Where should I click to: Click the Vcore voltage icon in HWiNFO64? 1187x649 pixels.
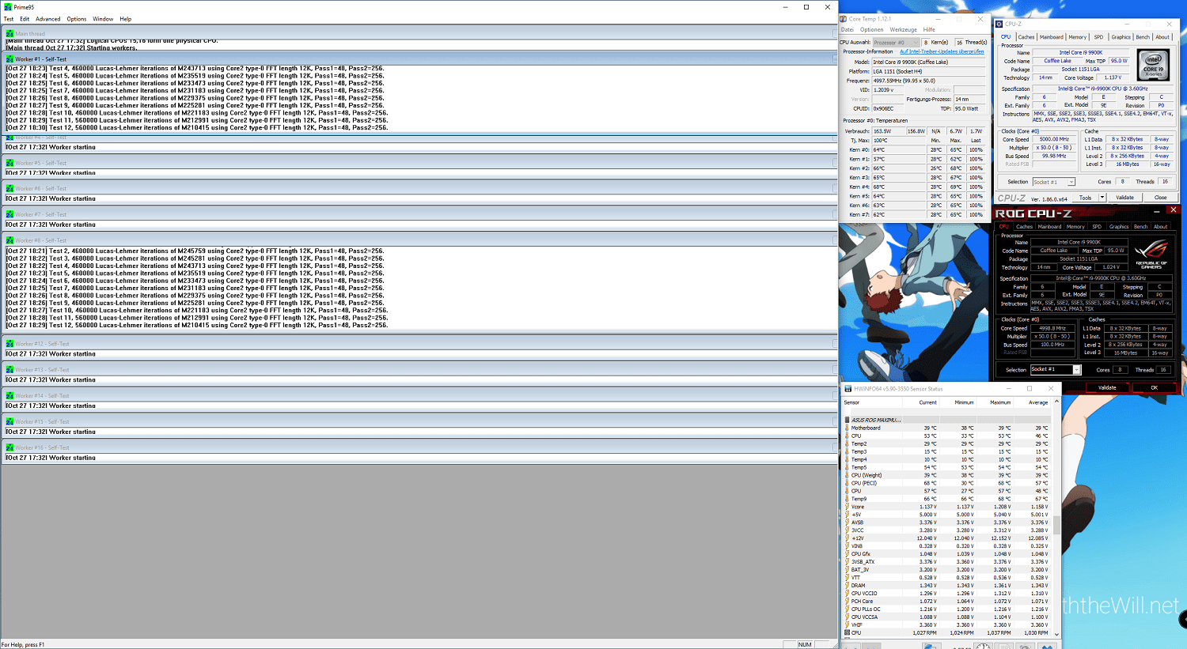[x=847, y=507]
